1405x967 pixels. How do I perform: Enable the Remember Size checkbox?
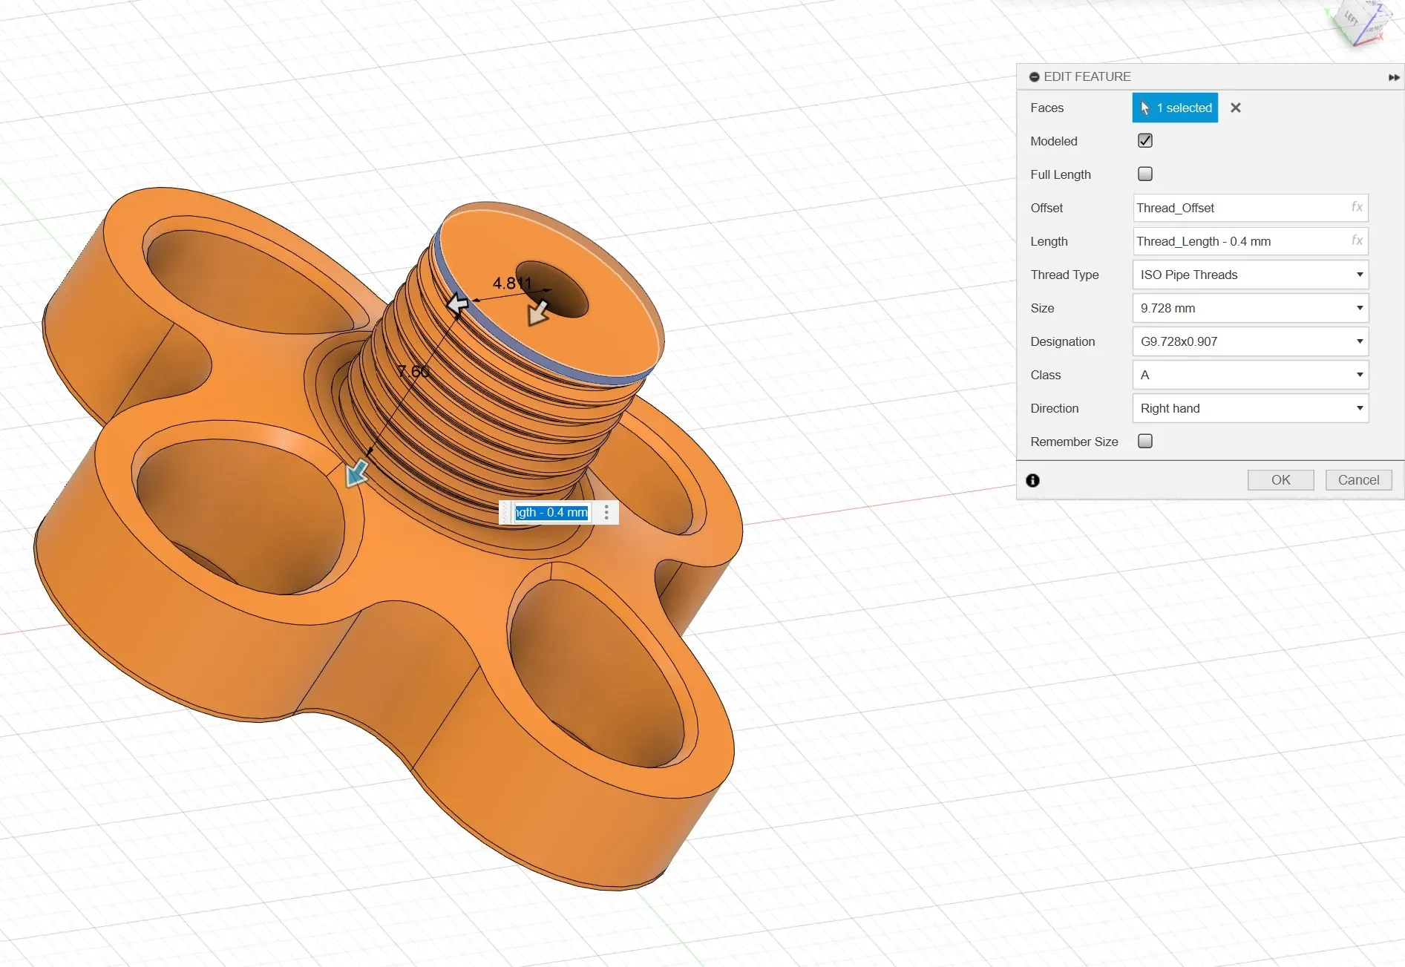click(x=1145, y=441)
